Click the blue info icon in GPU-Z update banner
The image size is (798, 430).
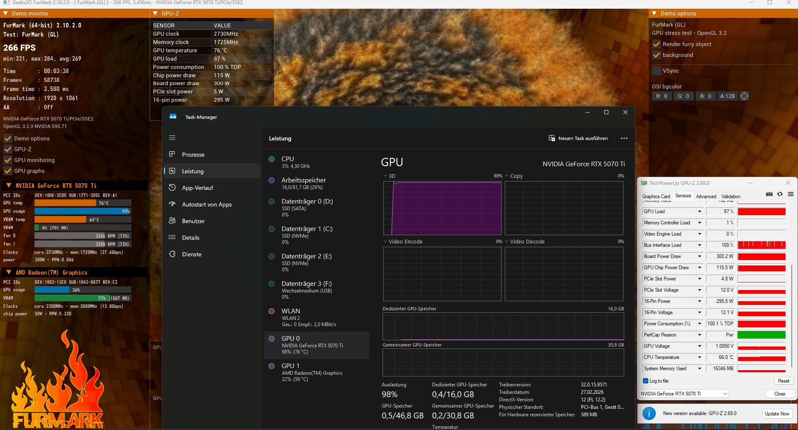[649, 413]
